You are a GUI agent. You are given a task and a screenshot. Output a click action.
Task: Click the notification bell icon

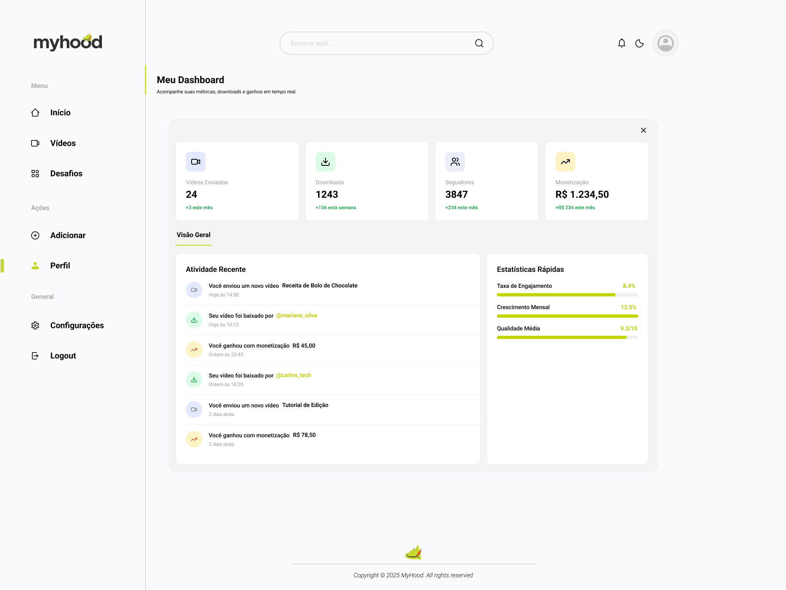621,43
